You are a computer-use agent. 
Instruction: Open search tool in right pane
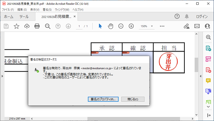208,37
